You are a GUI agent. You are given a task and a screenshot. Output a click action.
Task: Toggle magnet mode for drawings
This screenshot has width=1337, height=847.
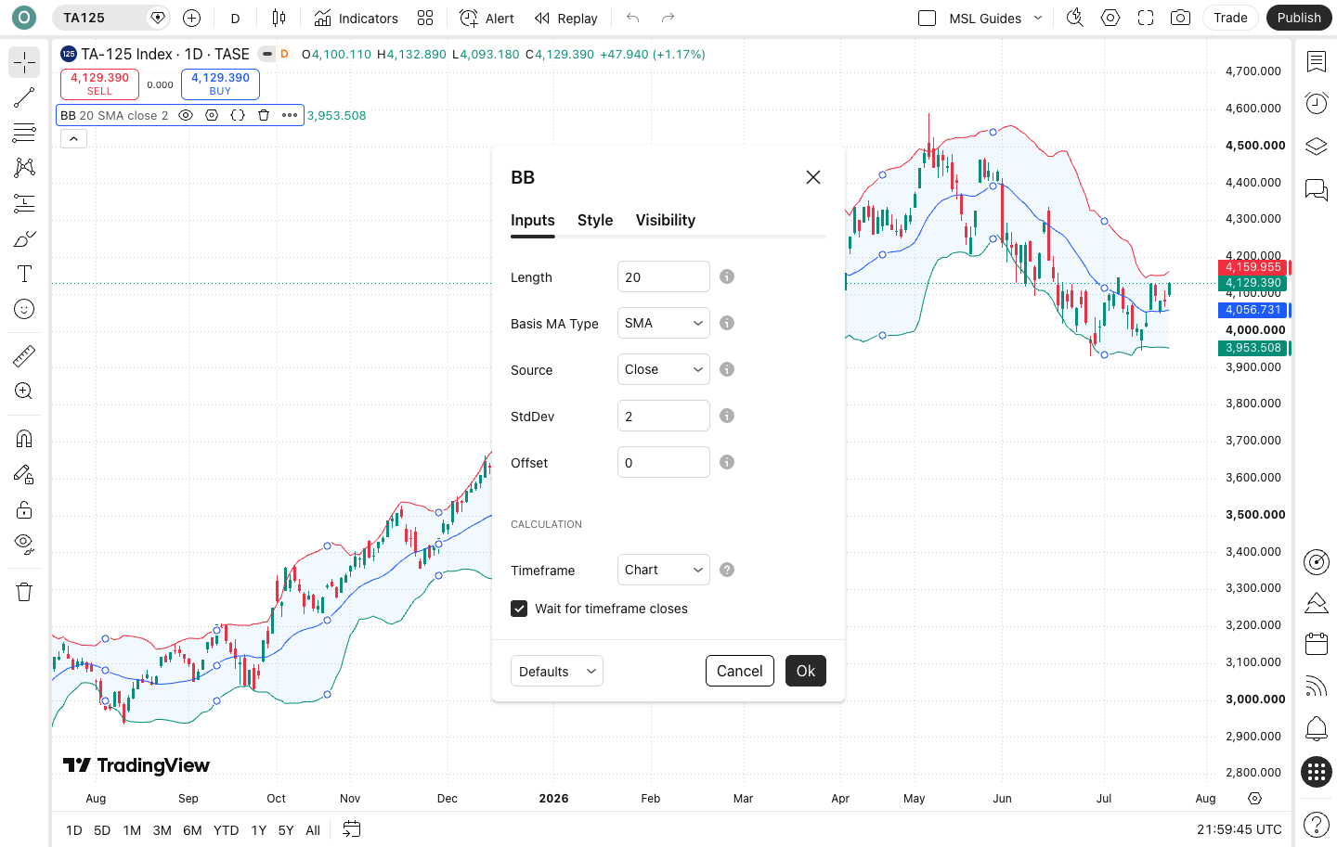(24, 439)
